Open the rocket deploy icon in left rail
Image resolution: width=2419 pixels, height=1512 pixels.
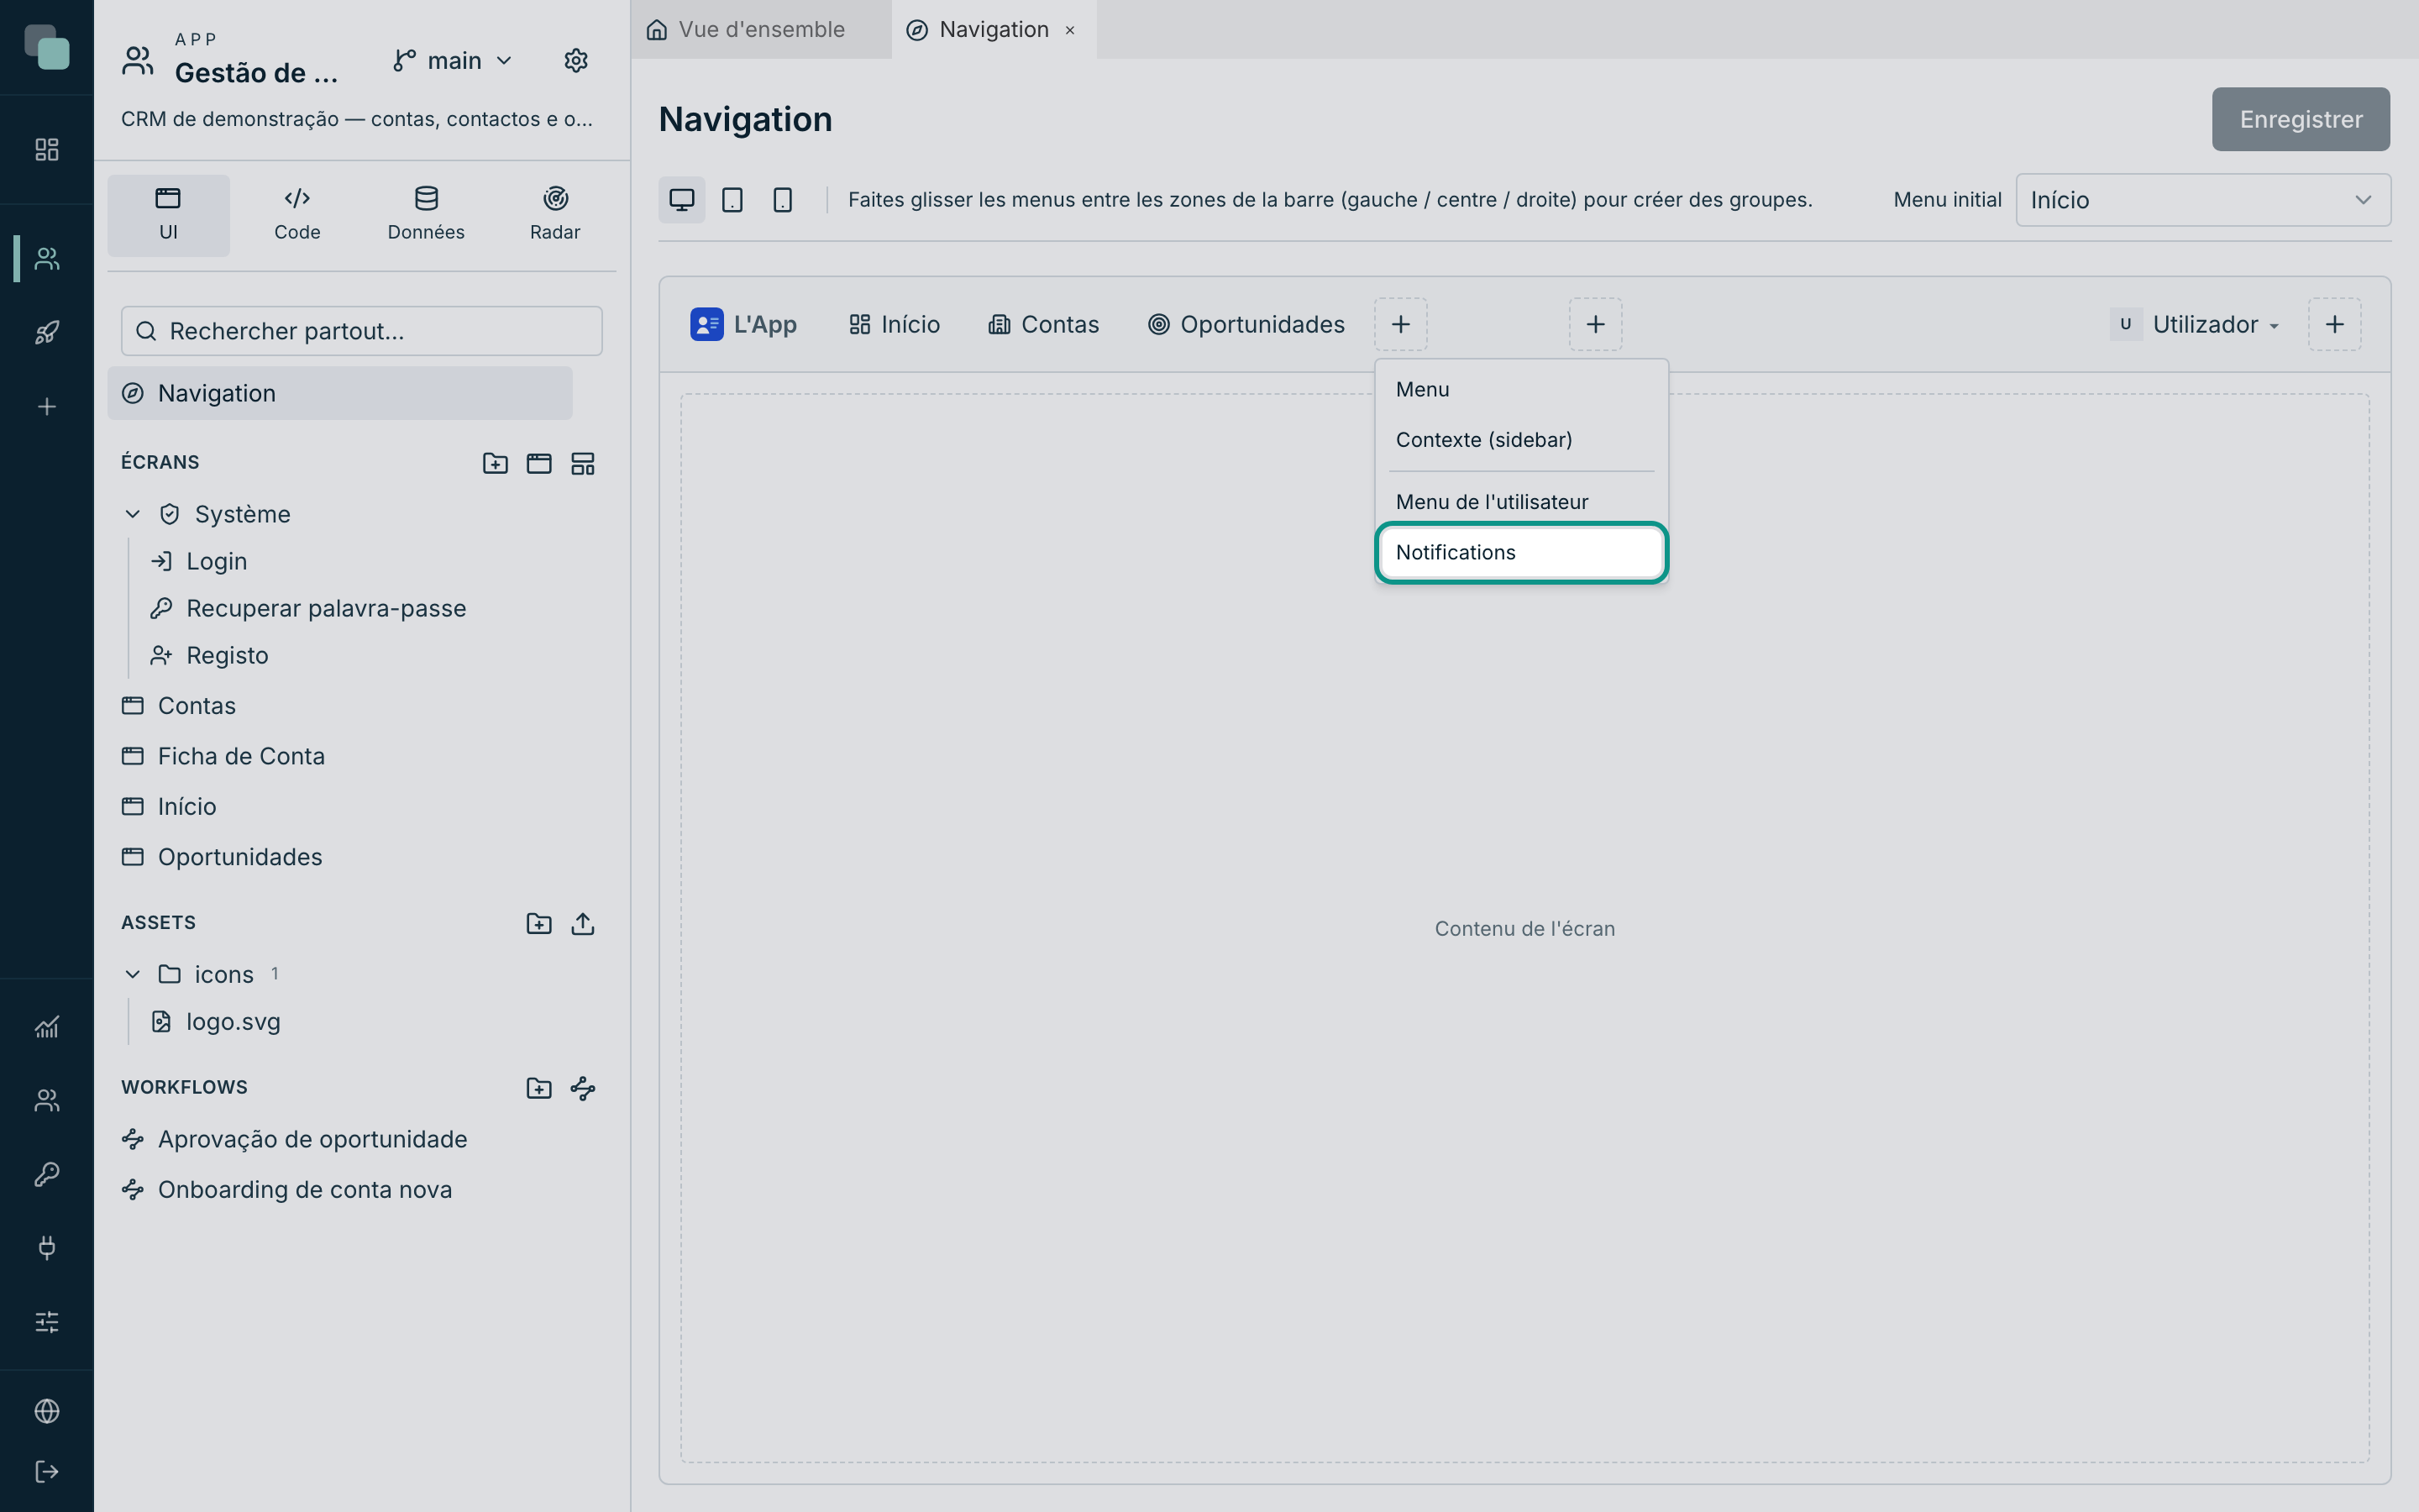(47, 332)
